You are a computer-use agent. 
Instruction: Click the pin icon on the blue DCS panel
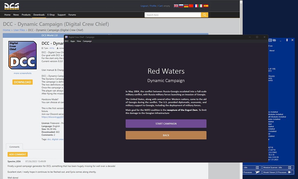coord(287,40)
